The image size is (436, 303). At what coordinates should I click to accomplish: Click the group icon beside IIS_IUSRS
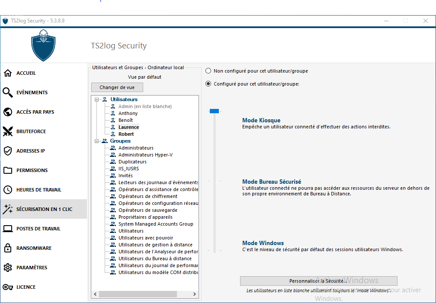113,169
